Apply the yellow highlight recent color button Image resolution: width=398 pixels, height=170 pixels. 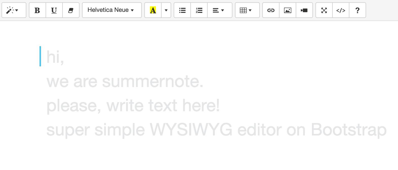153,10
